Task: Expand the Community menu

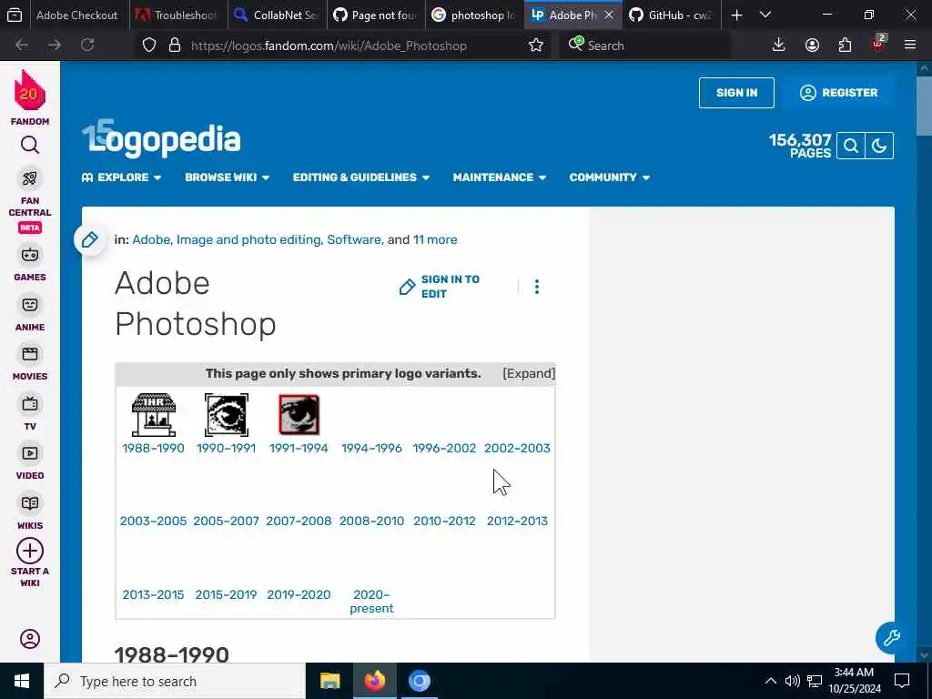Action: [609, 177]
